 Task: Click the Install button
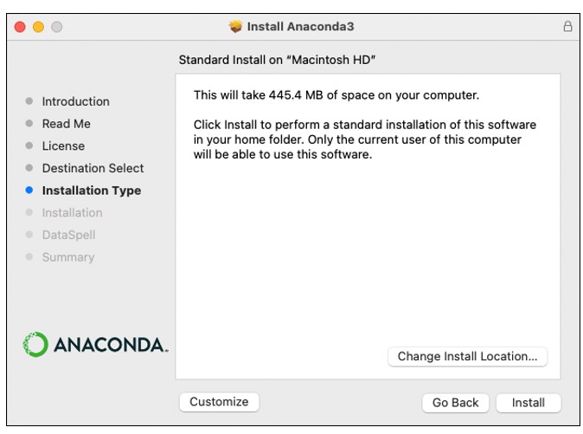(528, 403)
